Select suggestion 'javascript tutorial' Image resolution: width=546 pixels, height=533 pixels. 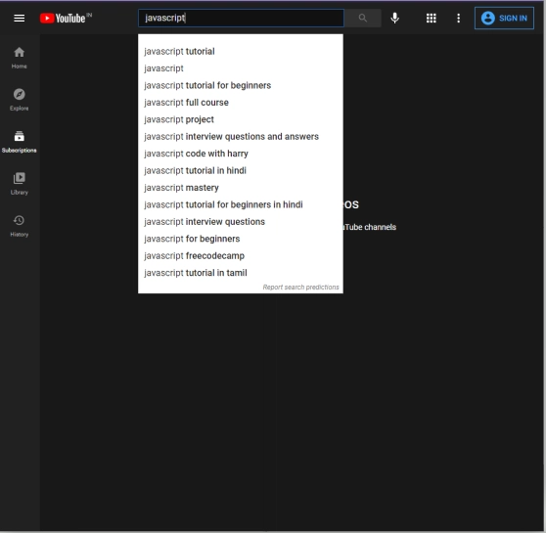pos(241,52)
